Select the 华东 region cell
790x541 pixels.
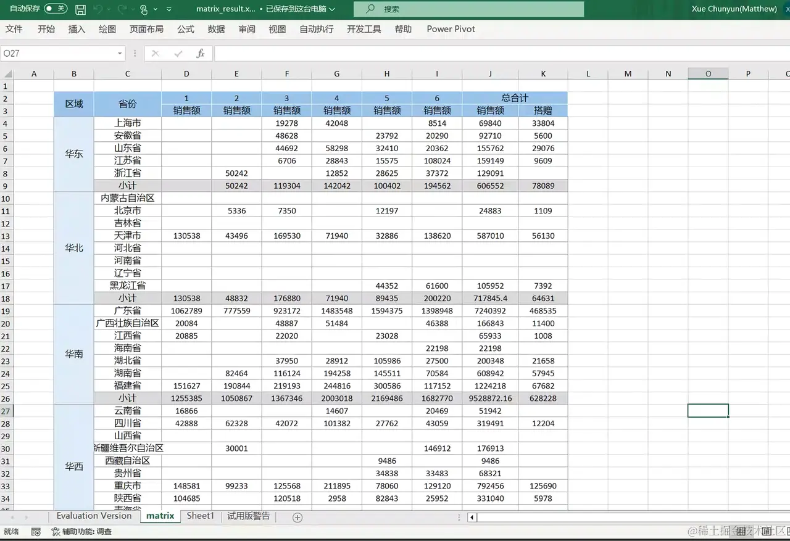click(74, 154)
